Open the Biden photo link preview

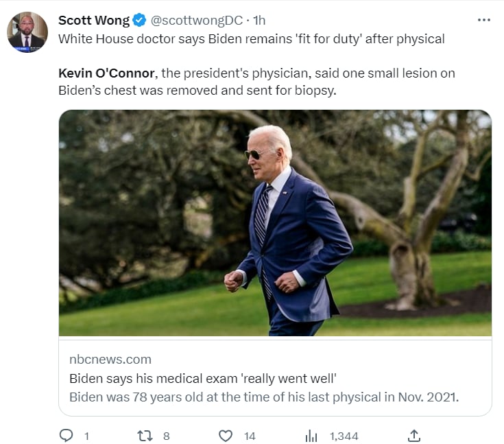pos(275,223)
